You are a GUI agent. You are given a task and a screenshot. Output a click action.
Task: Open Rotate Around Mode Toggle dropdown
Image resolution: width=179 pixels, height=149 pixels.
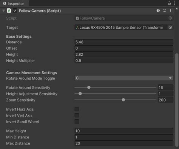[124, 78]
